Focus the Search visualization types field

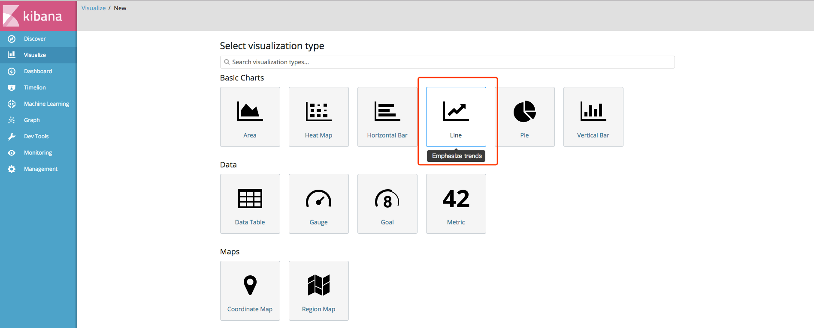pyautogui.click(x=447, y=62)
